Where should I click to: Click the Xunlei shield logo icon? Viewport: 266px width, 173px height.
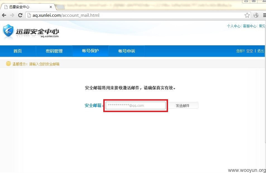pos(8,30)
